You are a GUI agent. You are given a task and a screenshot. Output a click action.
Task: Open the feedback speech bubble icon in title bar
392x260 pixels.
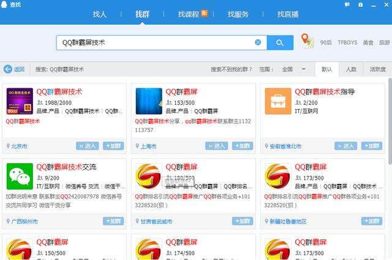coord(347,5)
